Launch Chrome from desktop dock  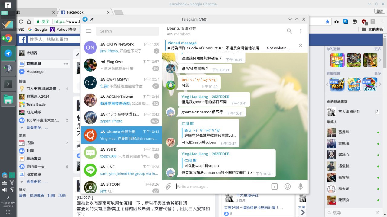8,38
